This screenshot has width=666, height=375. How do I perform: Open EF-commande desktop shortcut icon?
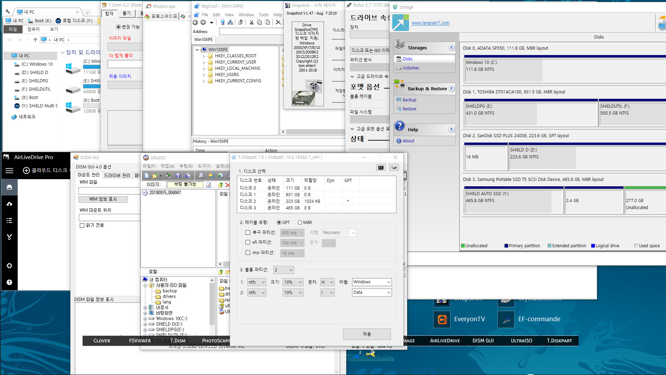[506, 319]
